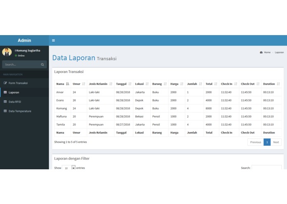Screen dimensions: 287x204
Task: Sort by Tanggal column sort icon
Action: [130, 84]
